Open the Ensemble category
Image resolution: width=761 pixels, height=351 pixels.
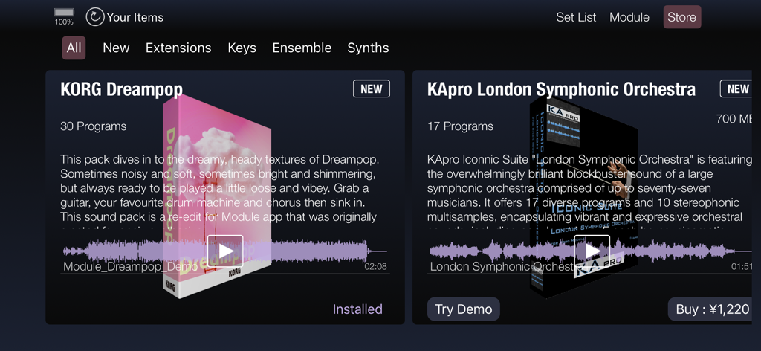(302, 48)
